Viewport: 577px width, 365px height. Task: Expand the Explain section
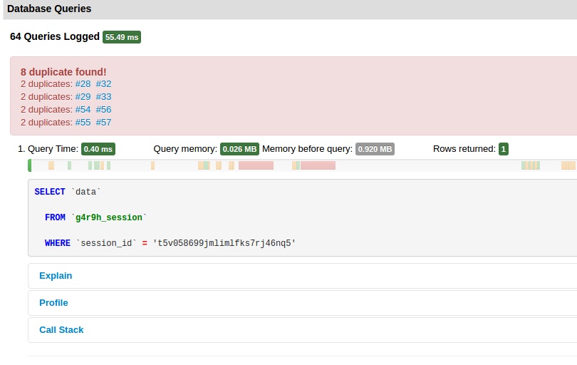click(x=56, y=275)
